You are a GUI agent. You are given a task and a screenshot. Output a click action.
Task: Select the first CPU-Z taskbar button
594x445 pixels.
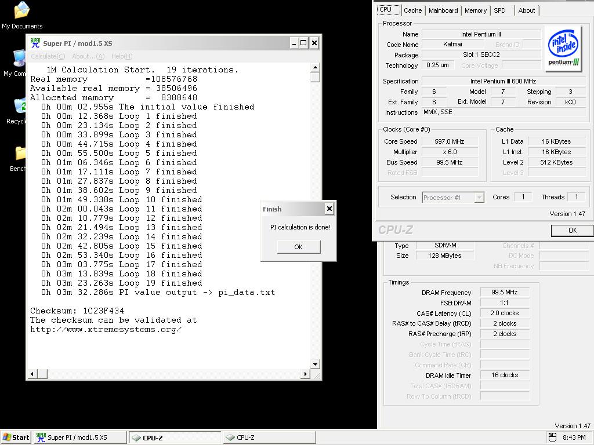[x=175, y=437]
